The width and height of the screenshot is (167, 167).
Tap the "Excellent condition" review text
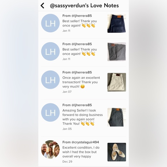pos(81,152)
